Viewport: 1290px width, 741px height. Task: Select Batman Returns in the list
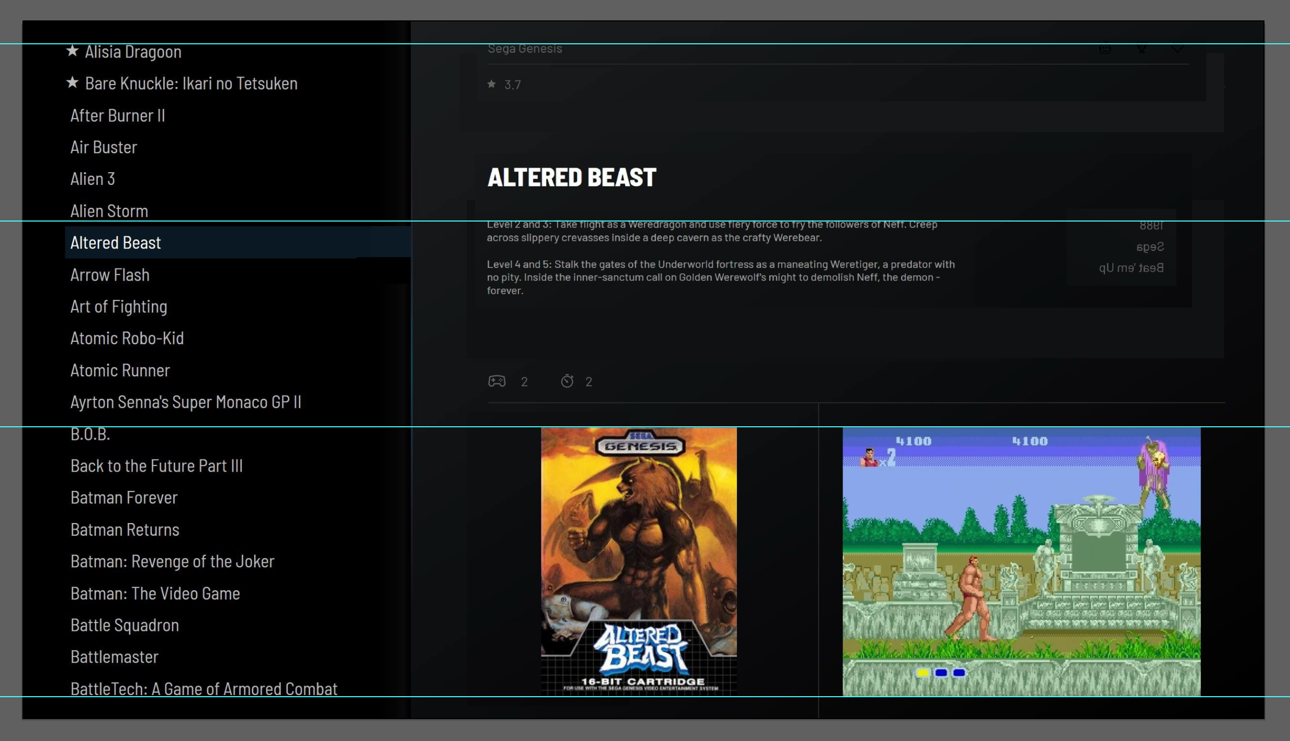(x=125, y=530)
